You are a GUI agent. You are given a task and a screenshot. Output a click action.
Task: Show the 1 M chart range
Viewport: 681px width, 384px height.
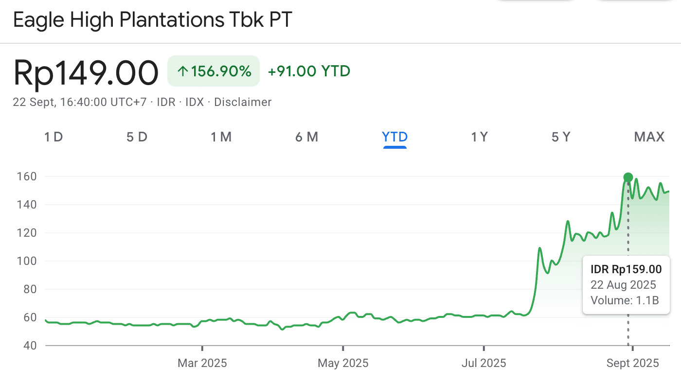(221, 137)
